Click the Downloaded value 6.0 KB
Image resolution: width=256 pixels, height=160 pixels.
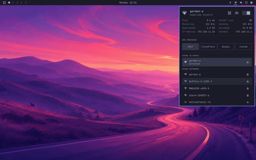tap(211, 28)
